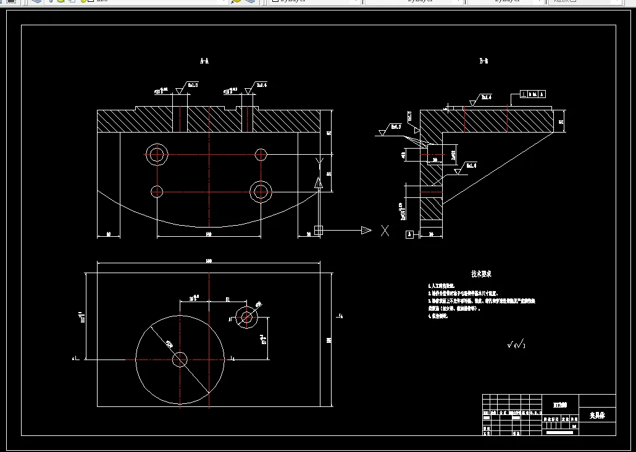Screen dimensions: 636x452
Task: Select first line of technical requirements notes
Action: click(442, 286)
